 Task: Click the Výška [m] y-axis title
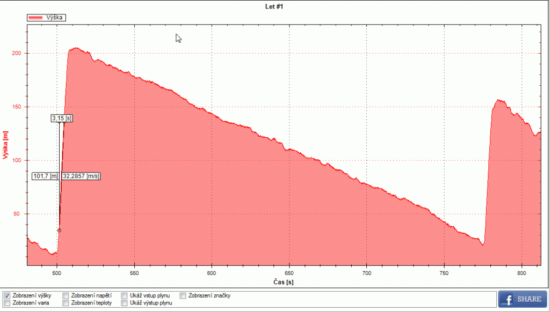tap(6, 145)
